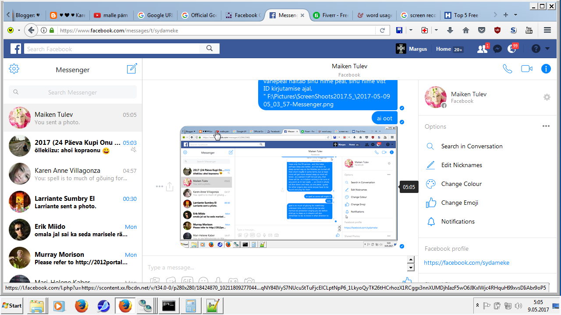
Task: Reload the page from the address bar
Action: (x=382, y=30)
